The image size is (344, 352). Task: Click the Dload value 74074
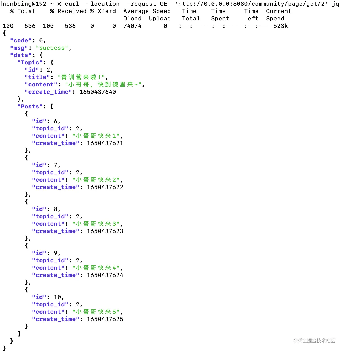click(x=133, y=26)
